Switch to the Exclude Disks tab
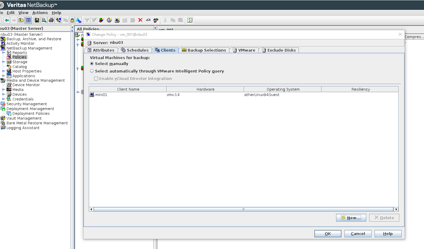Viewport: 424px width, 249px height. 279,50
